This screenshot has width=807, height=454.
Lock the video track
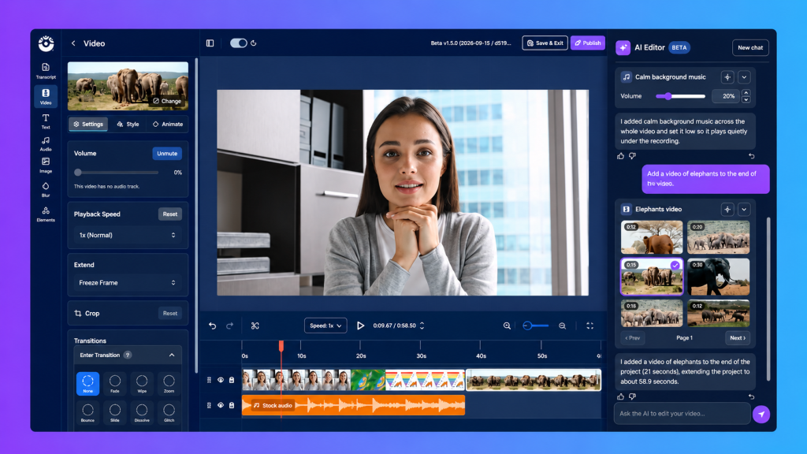(x=232, y=380)
